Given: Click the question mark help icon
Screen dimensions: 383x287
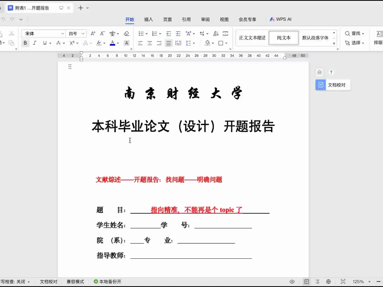Looking at the screenshot, I should point(331,72).
